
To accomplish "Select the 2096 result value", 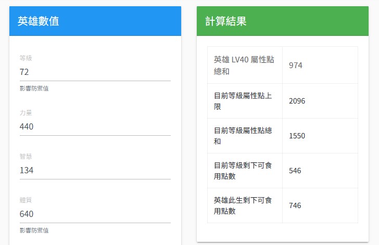I will (x=297, y=101).
